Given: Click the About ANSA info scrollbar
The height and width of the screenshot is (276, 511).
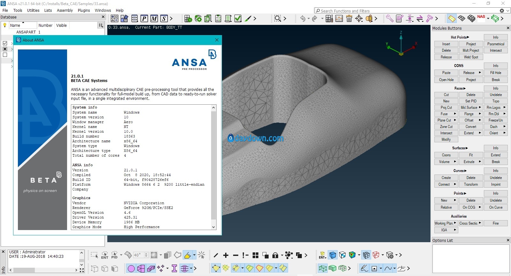Looking at the screenshot, I should point(214,165).
